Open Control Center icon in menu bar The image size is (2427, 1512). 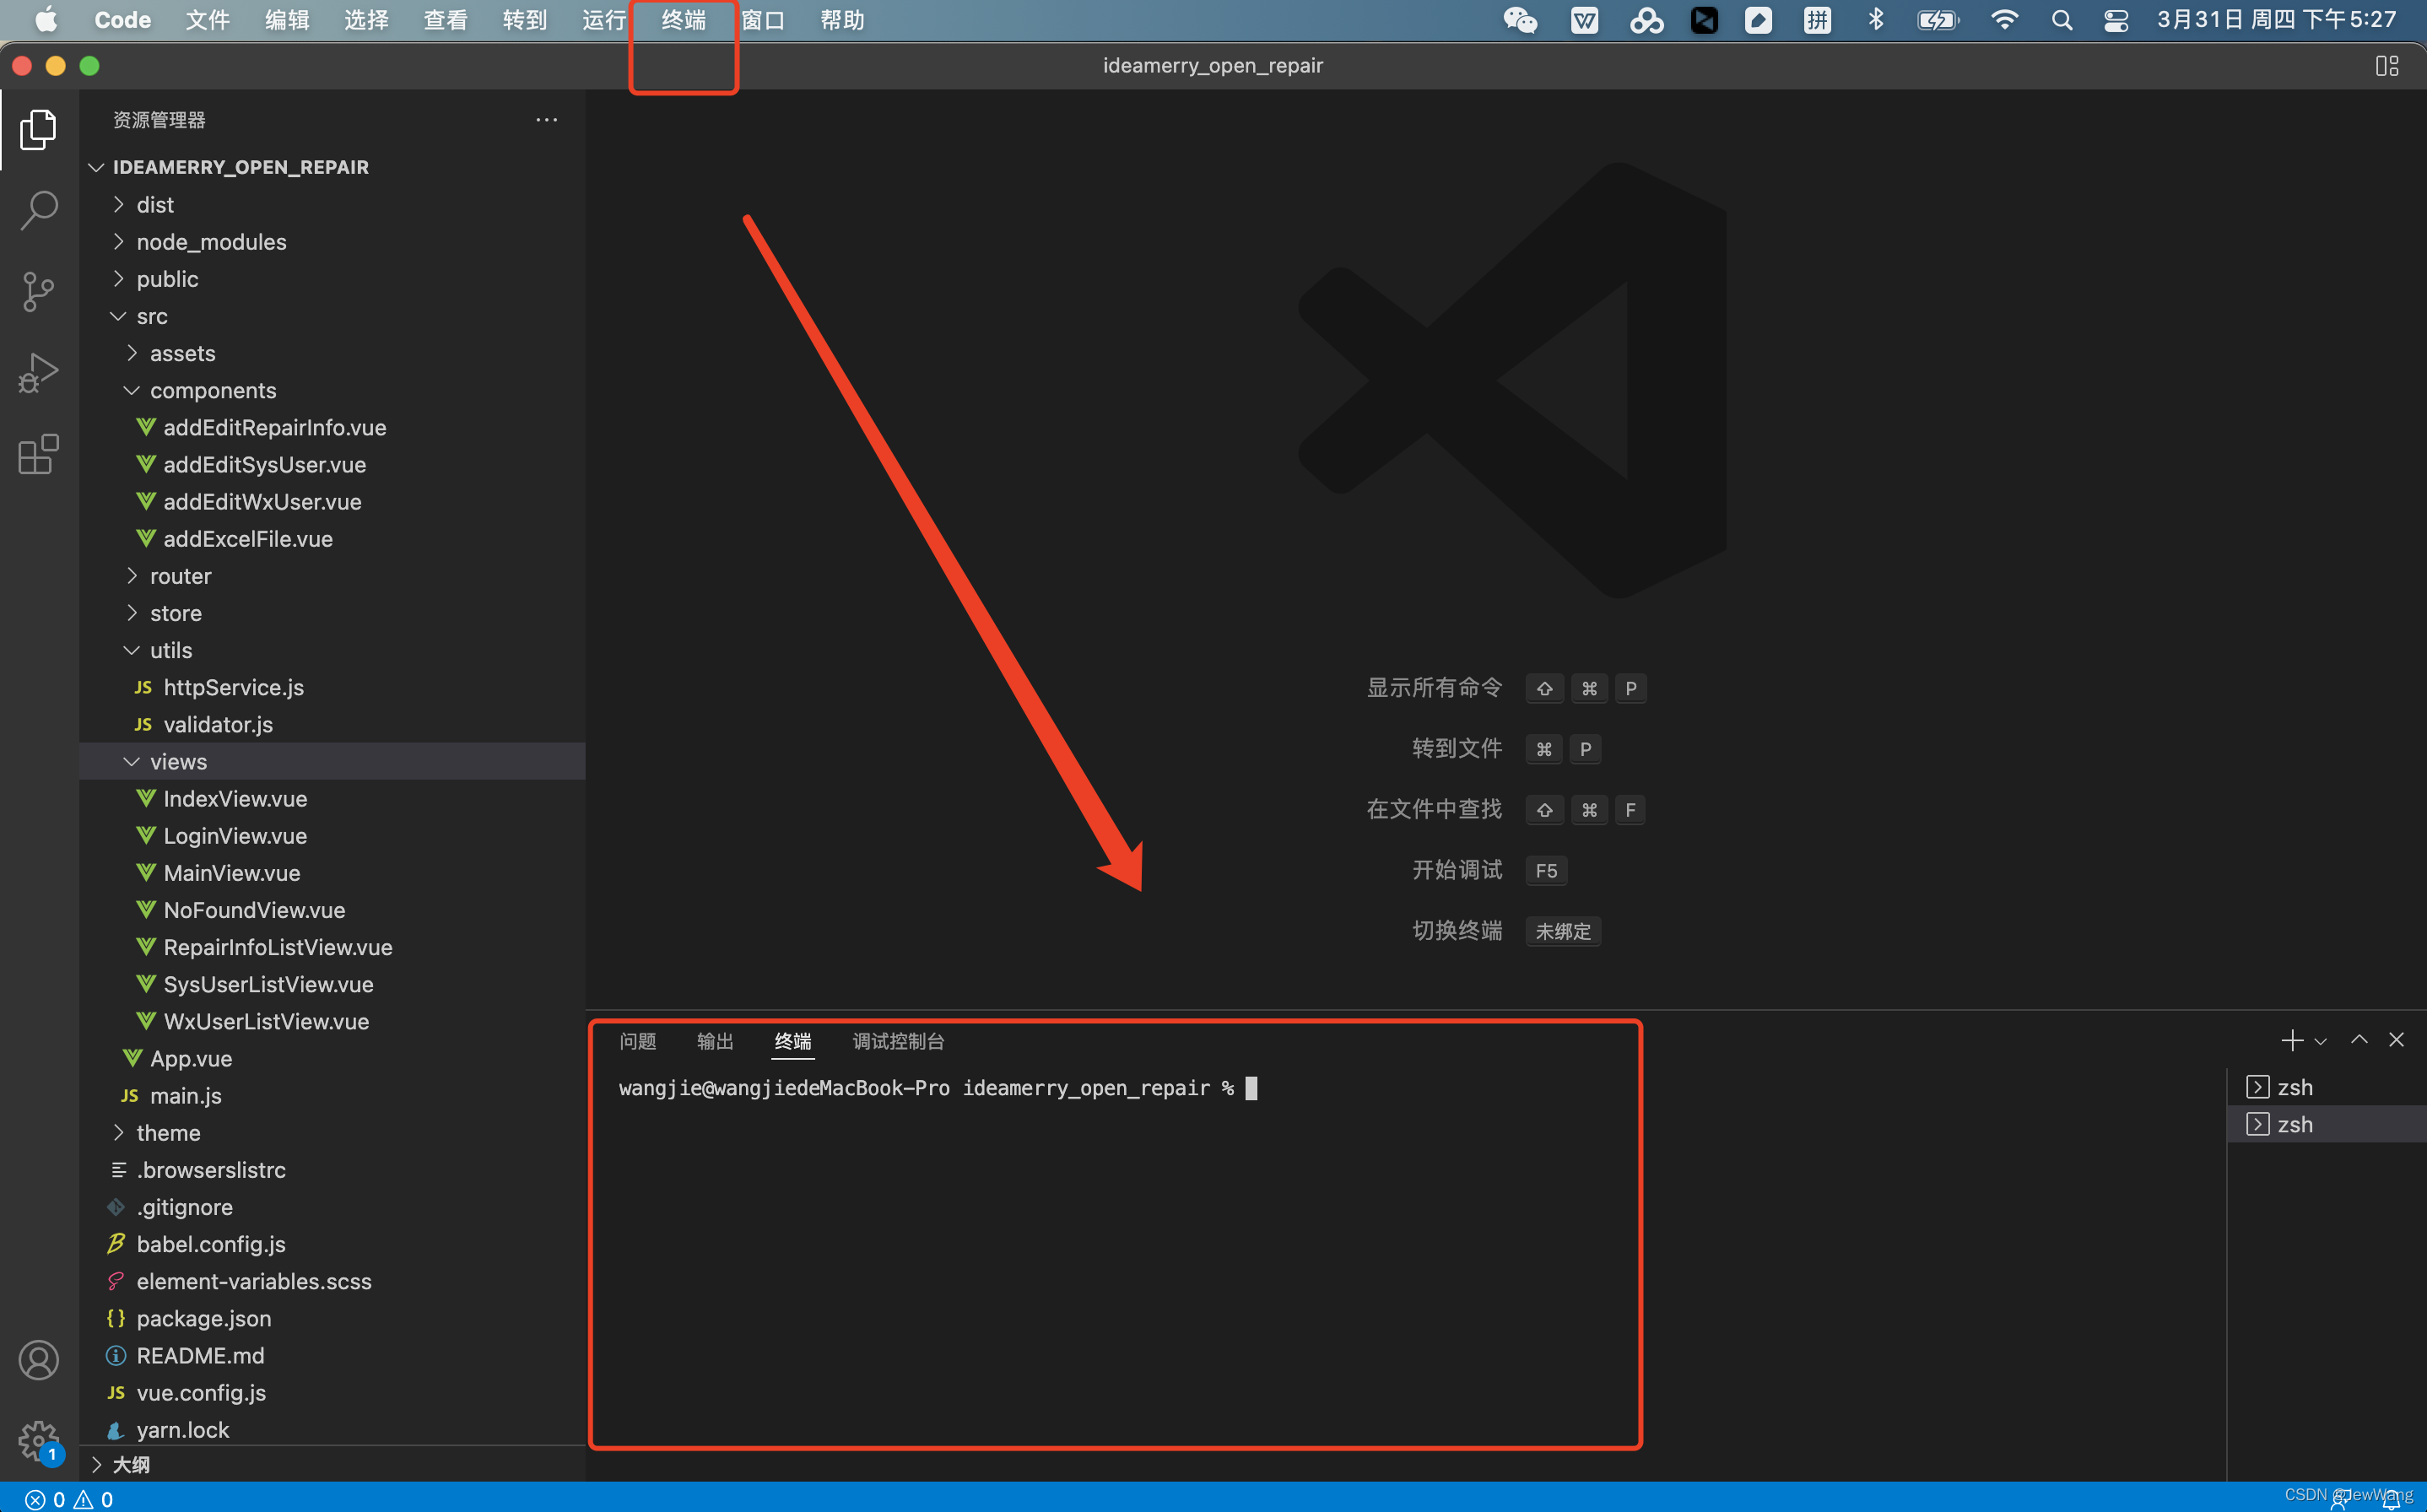pyautogui.click(x=2115, y=20)
